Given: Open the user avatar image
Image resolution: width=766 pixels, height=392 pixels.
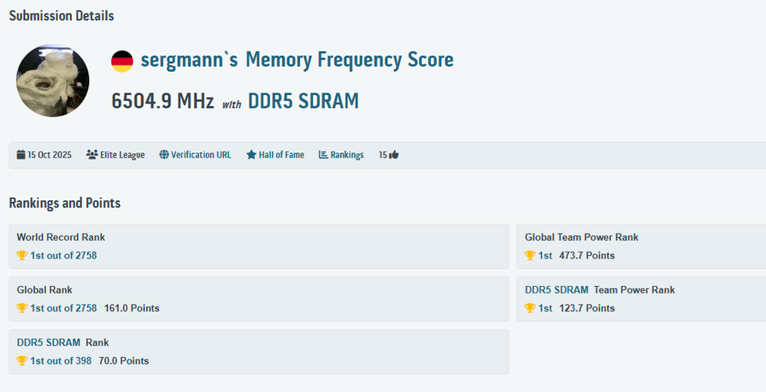Looking at the screenshot, I should point(53,80).
